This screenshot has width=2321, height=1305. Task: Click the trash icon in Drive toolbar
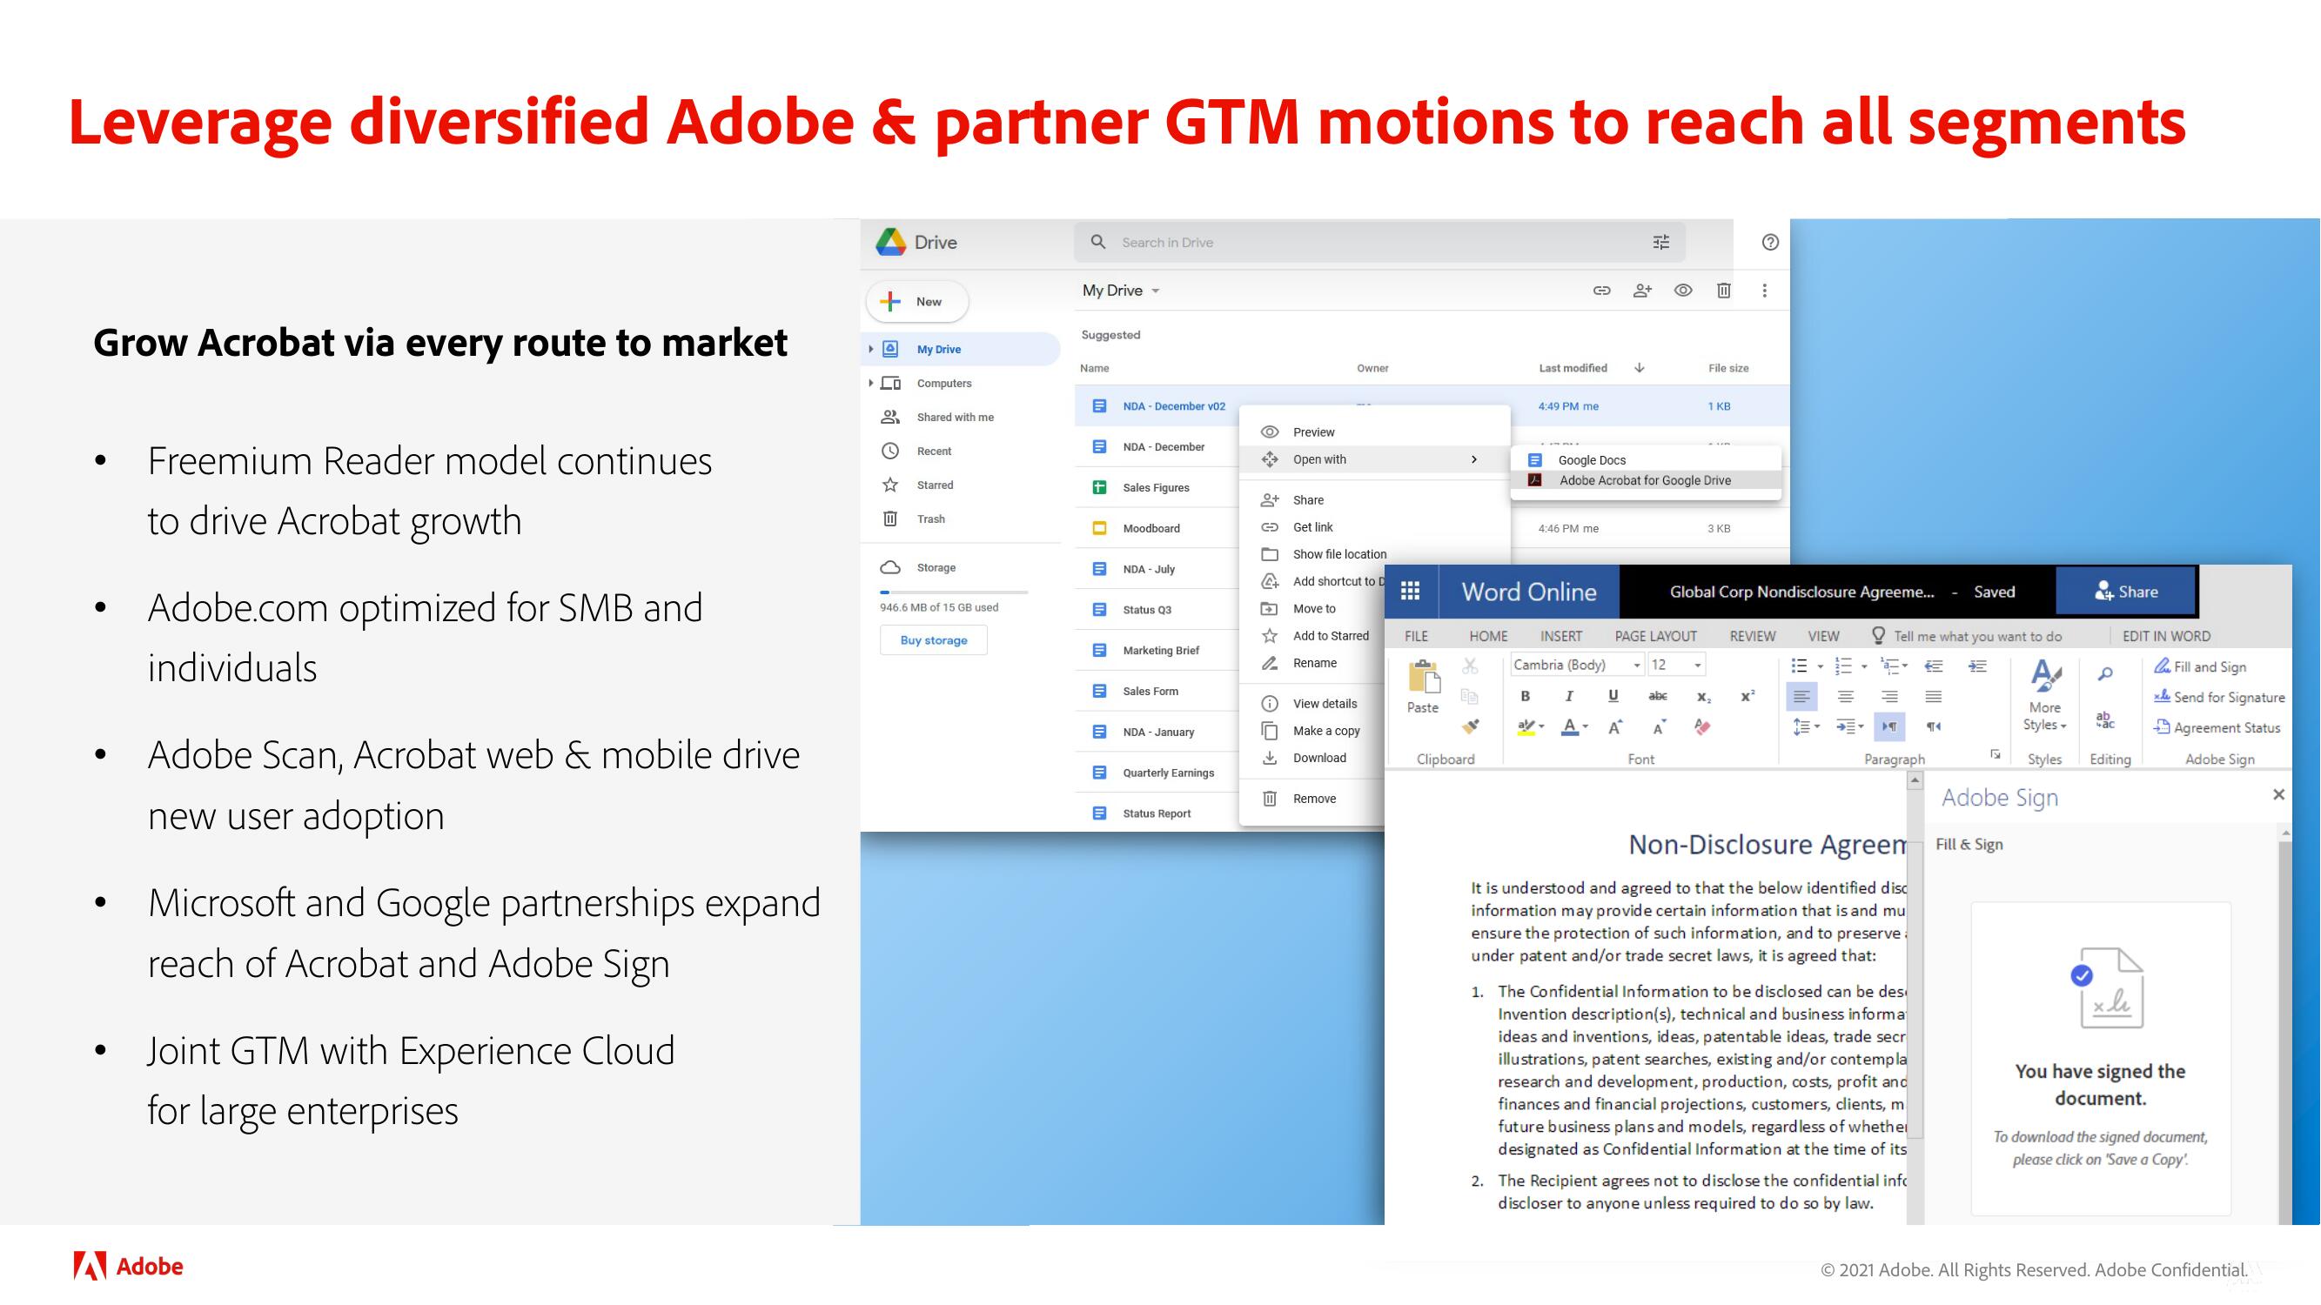pyautogui.click(x=1723, y=290)
